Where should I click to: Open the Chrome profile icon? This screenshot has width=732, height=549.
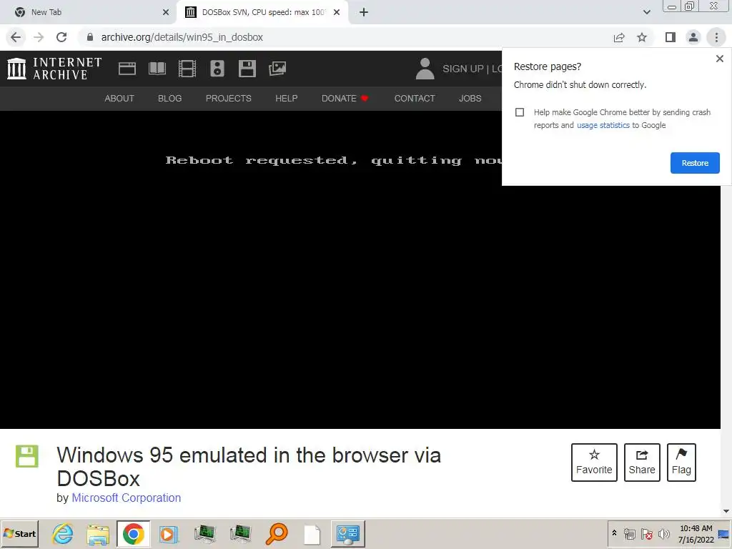(x=693, y=37)
